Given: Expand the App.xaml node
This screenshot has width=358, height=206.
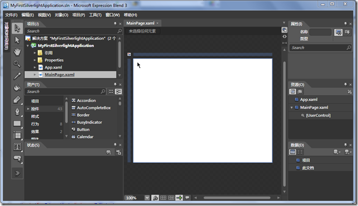Looking at the screenshot, I should 34,68.
